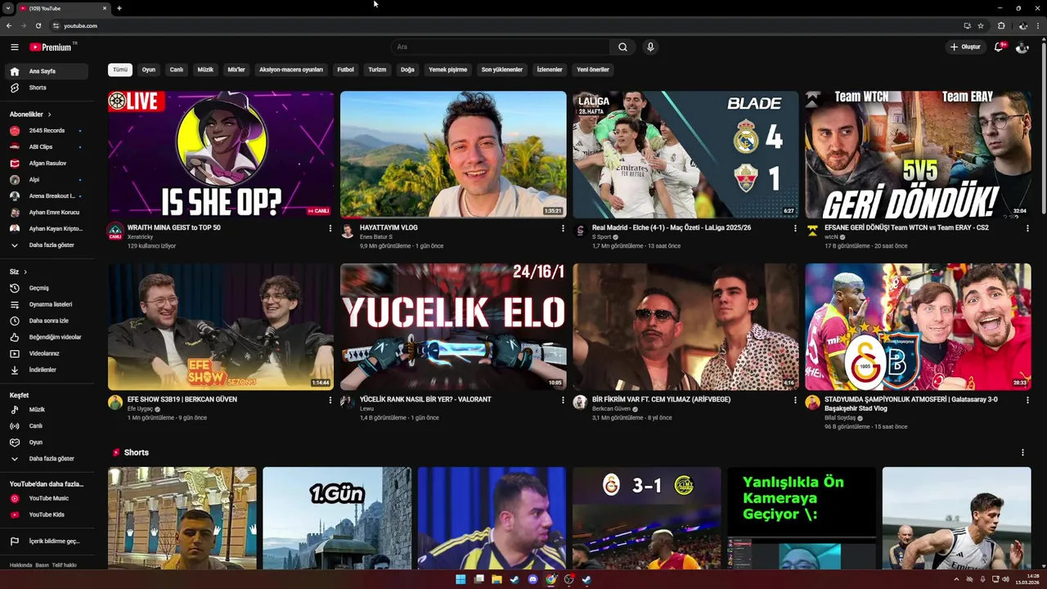Open 2645 Records subscription channel
Screen dimensions: 1047x589
point(46,130)
